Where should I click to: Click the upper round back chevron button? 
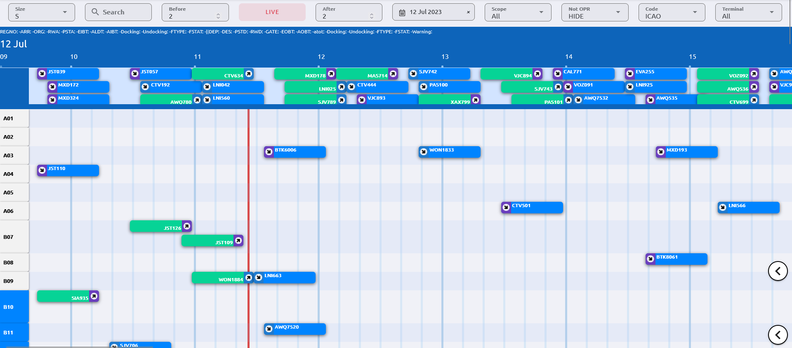778,271
